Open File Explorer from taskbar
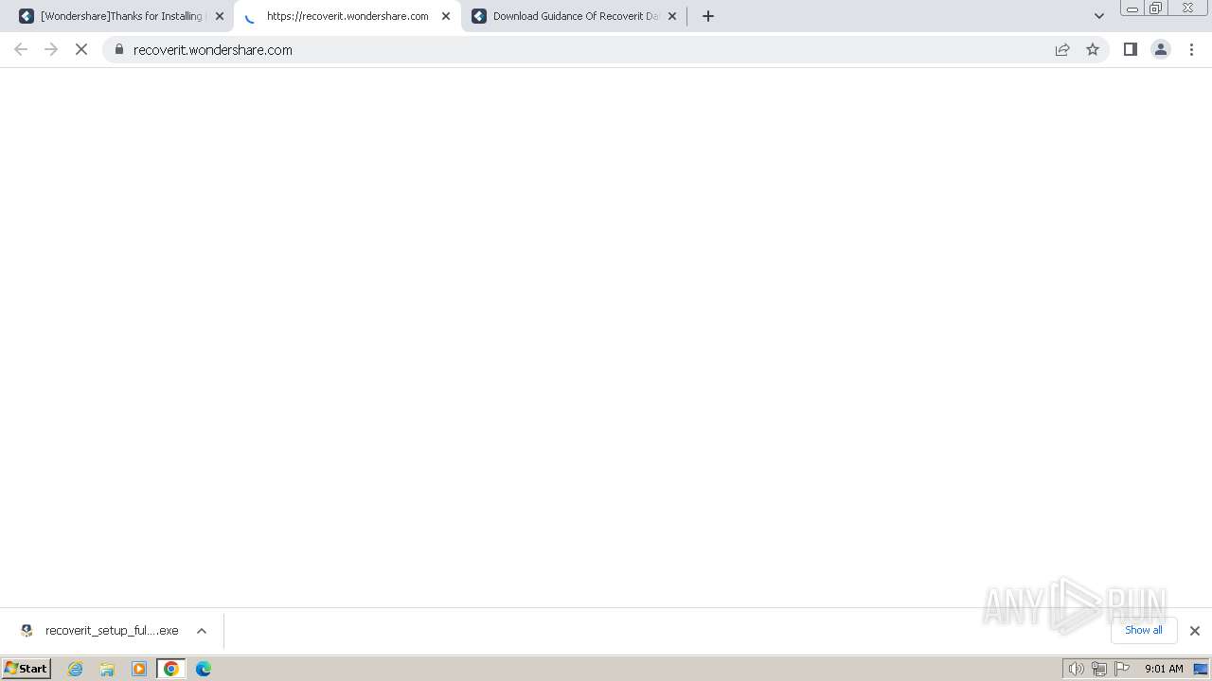 pyautogui.click(x=107, y=669)
